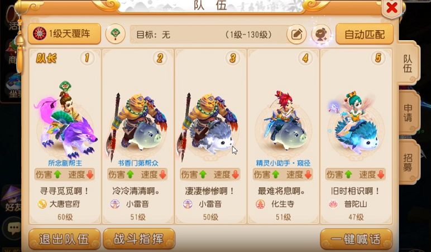The height and width of the screenshot is (252, 431).
Task: Open the 招募 side tab
Action: pos(408,162)
